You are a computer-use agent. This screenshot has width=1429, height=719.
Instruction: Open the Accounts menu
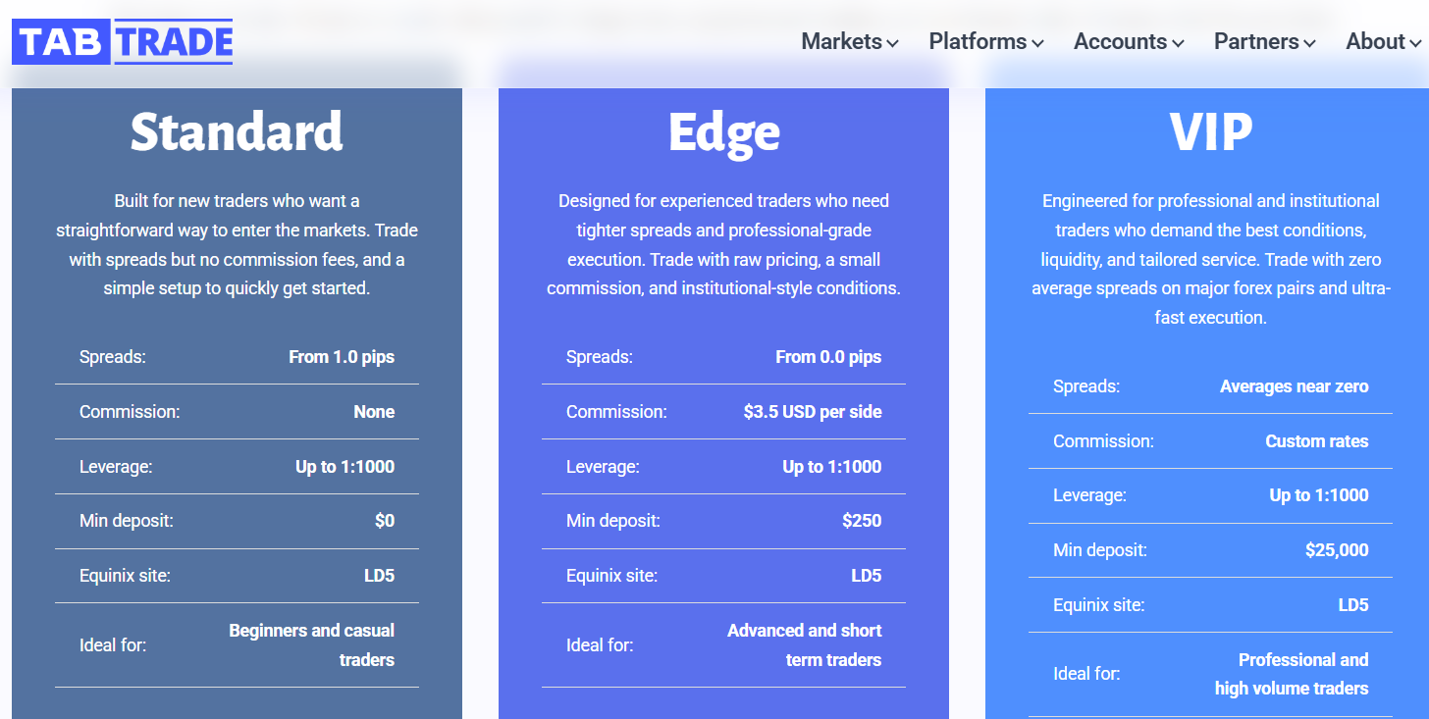(x=1129, y=42)
